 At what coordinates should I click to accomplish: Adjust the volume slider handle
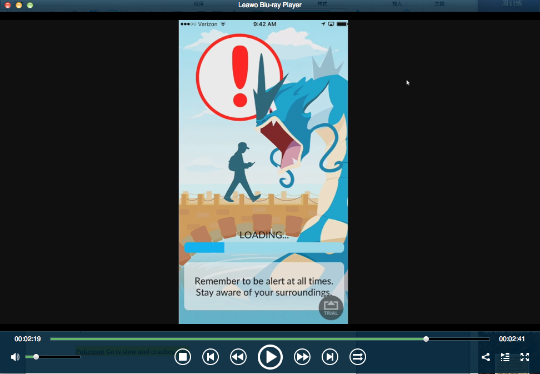36,357
